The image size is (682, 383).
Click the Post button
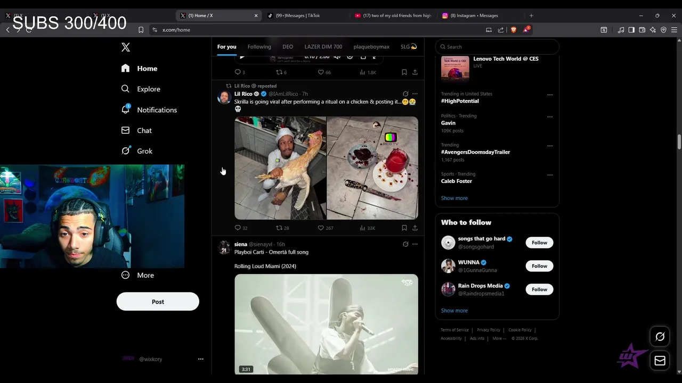coord(158,302)
